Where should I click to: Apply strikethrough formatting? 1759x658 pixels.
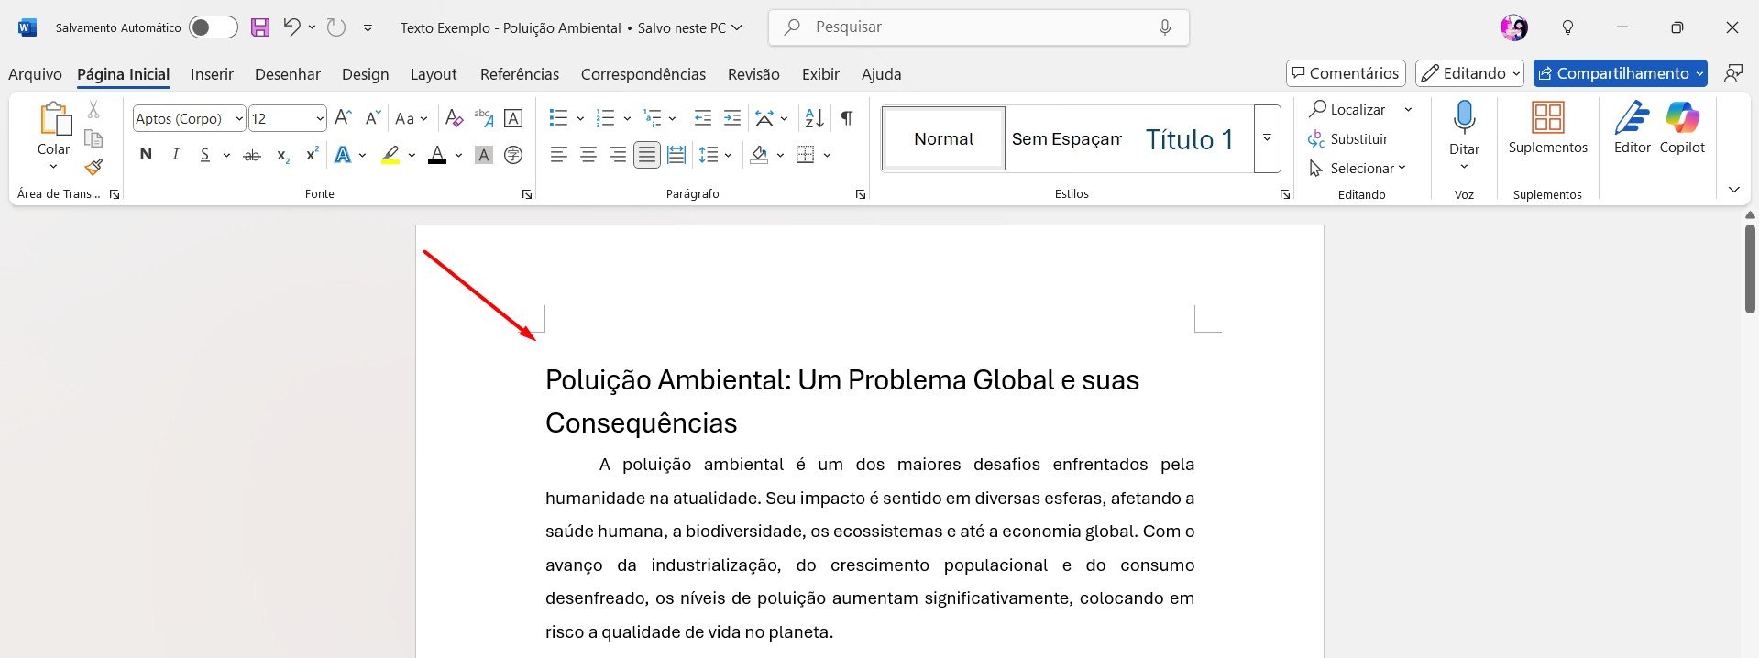(252, 155)
